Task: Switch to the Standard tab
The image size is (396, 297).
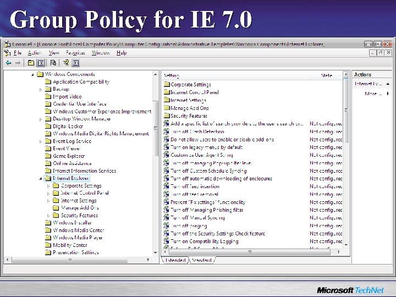Action: 201,260
